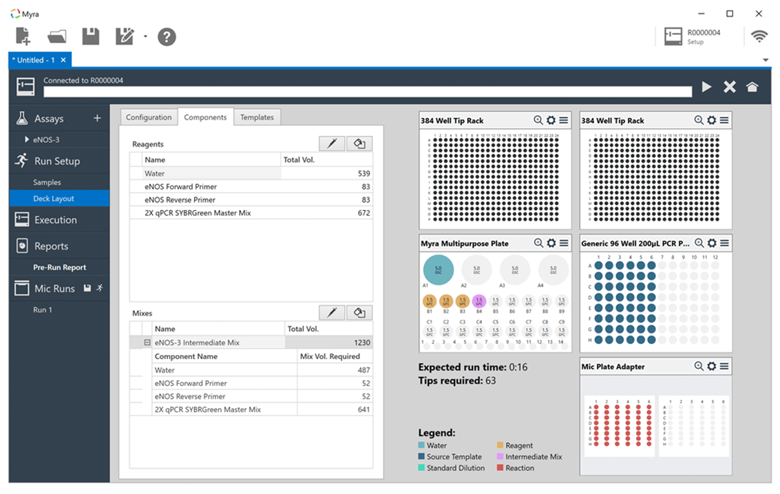This screenshot has width=780, height=494.
Task: Open settings gear for Generic 96 Well plate
Action: pos(711,243)
